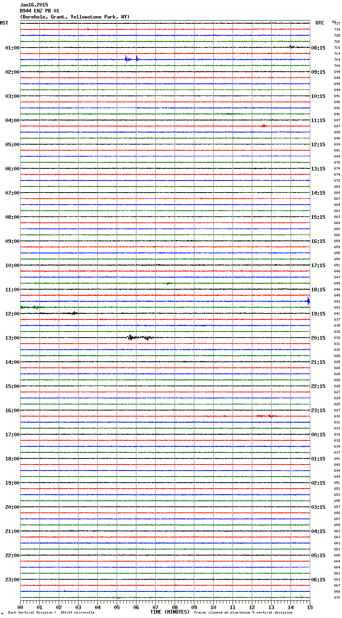Select the 14:00 MST hour label
Image resolution: width=342 pixels, height=618 pixels.
12,362
